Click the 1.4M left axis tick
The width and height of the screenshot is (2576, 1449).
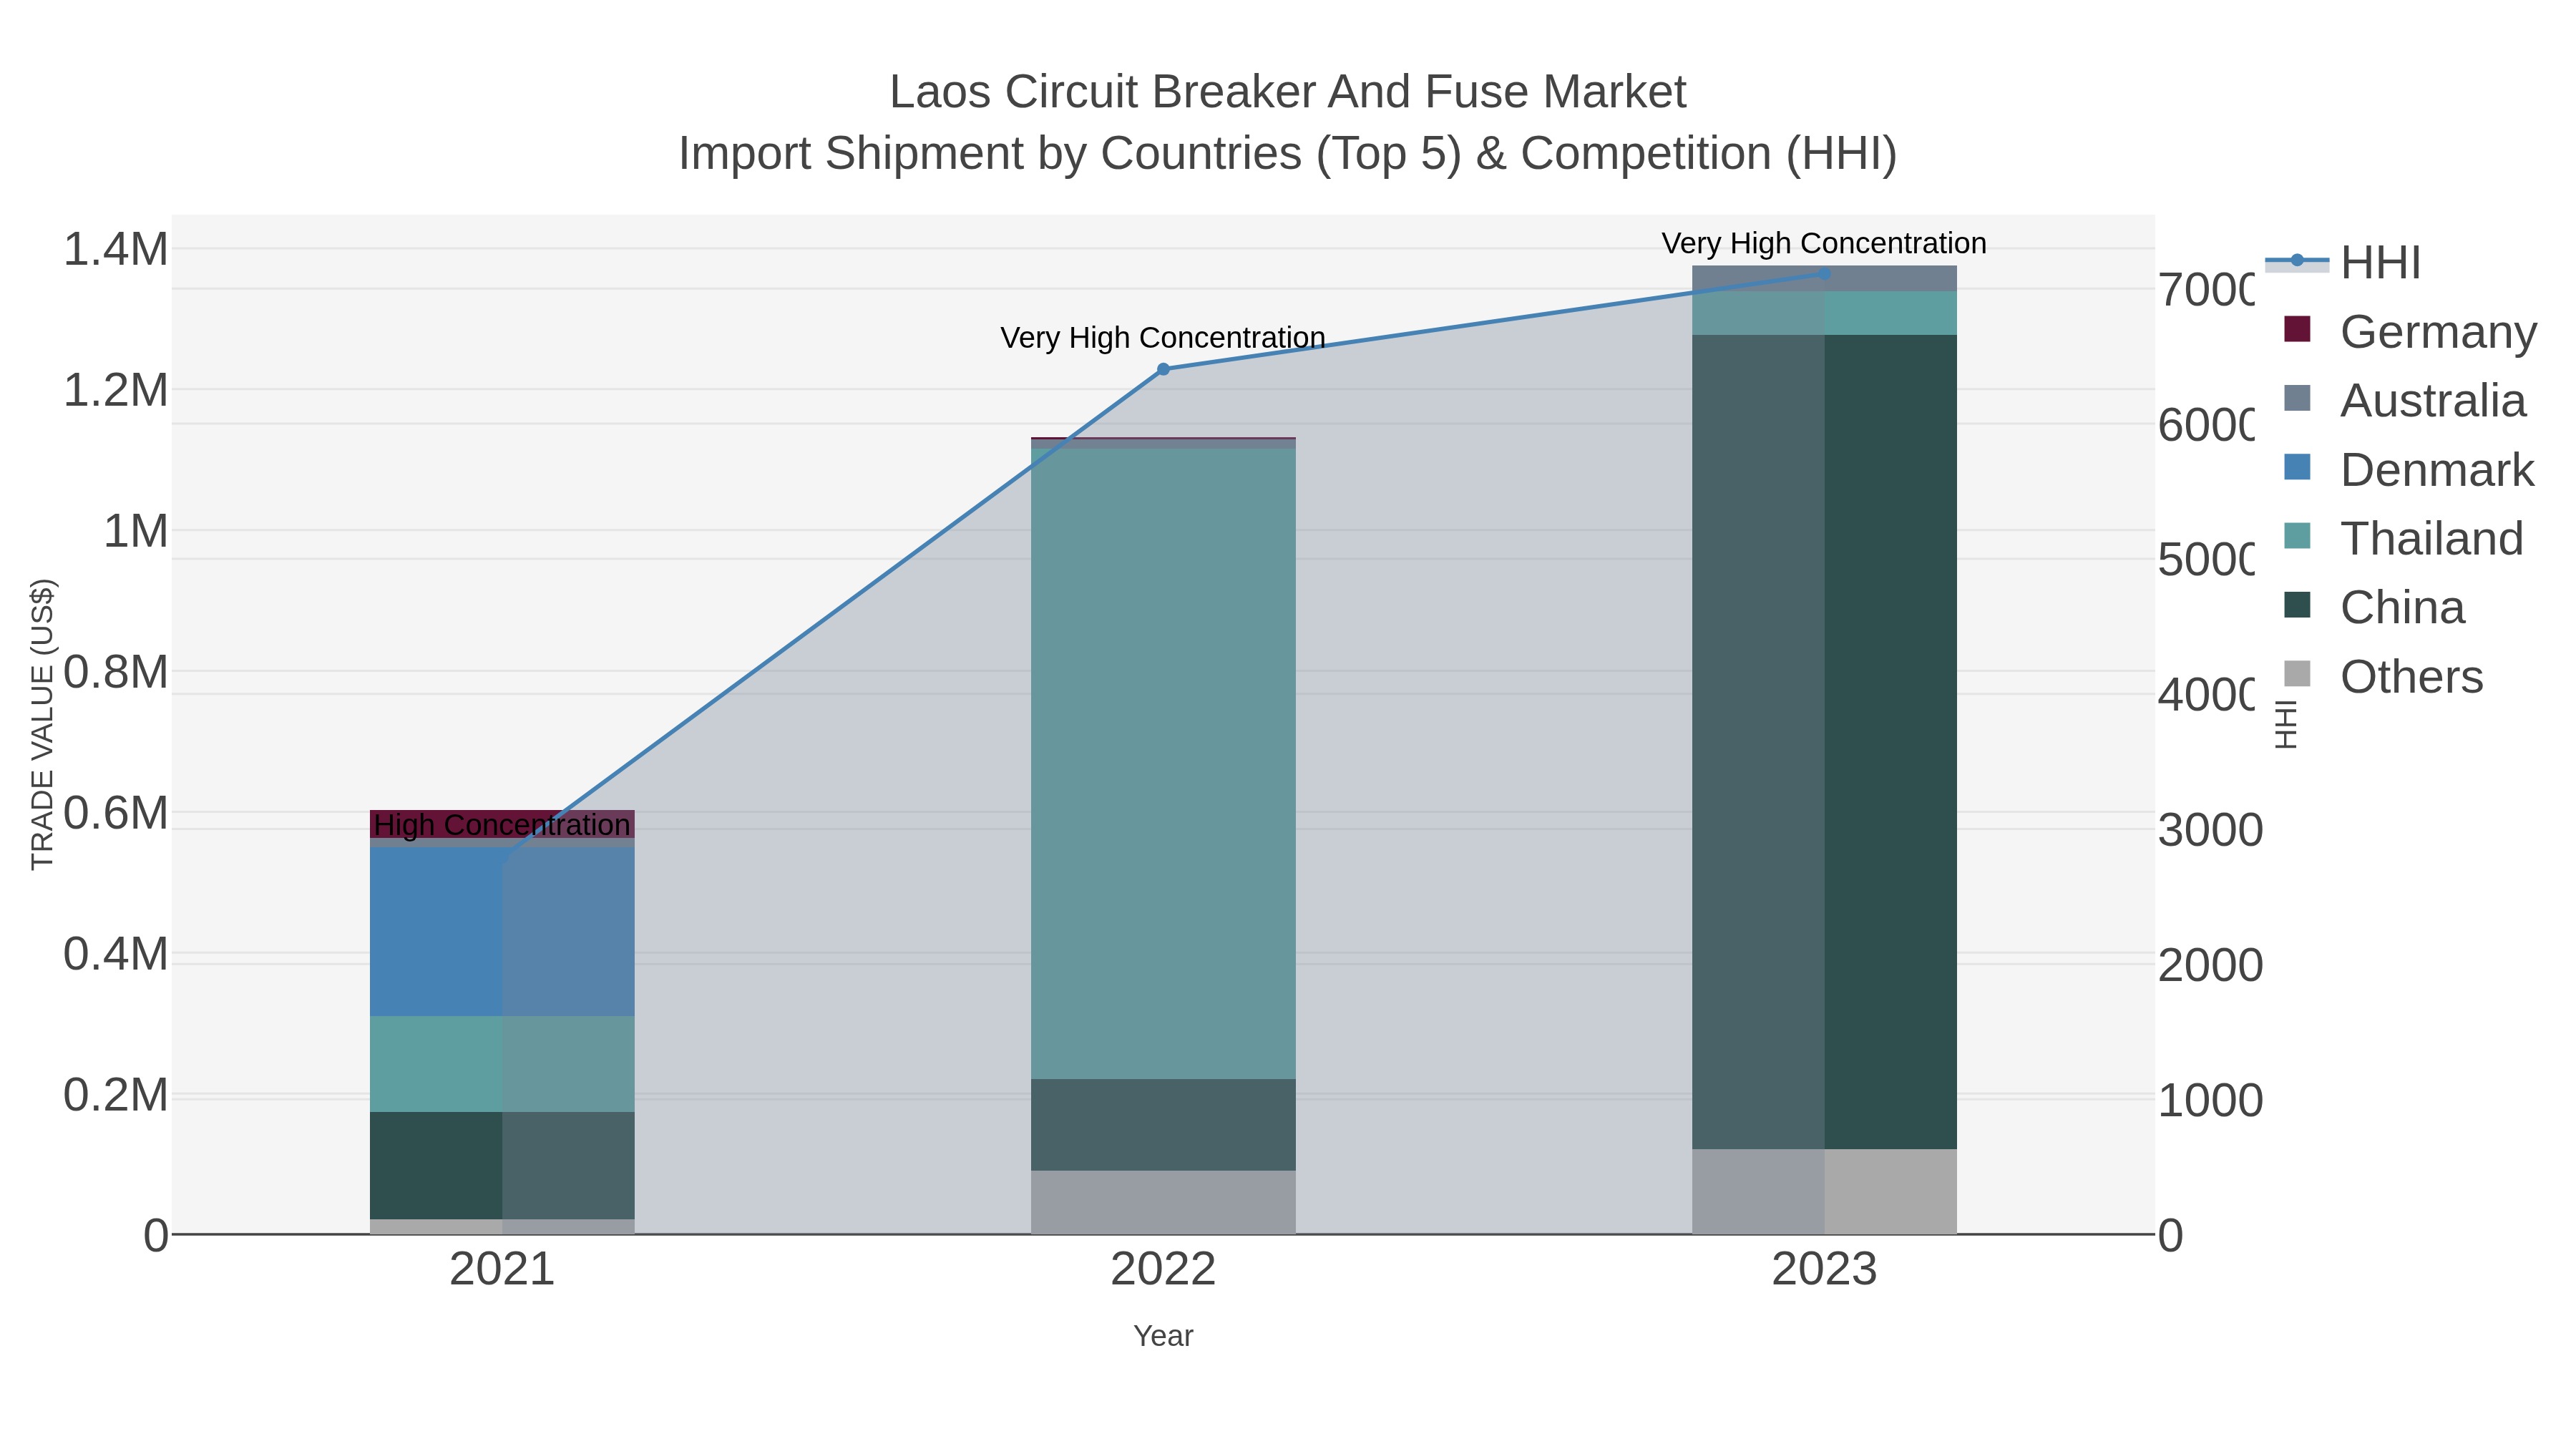tap(116, 249)
